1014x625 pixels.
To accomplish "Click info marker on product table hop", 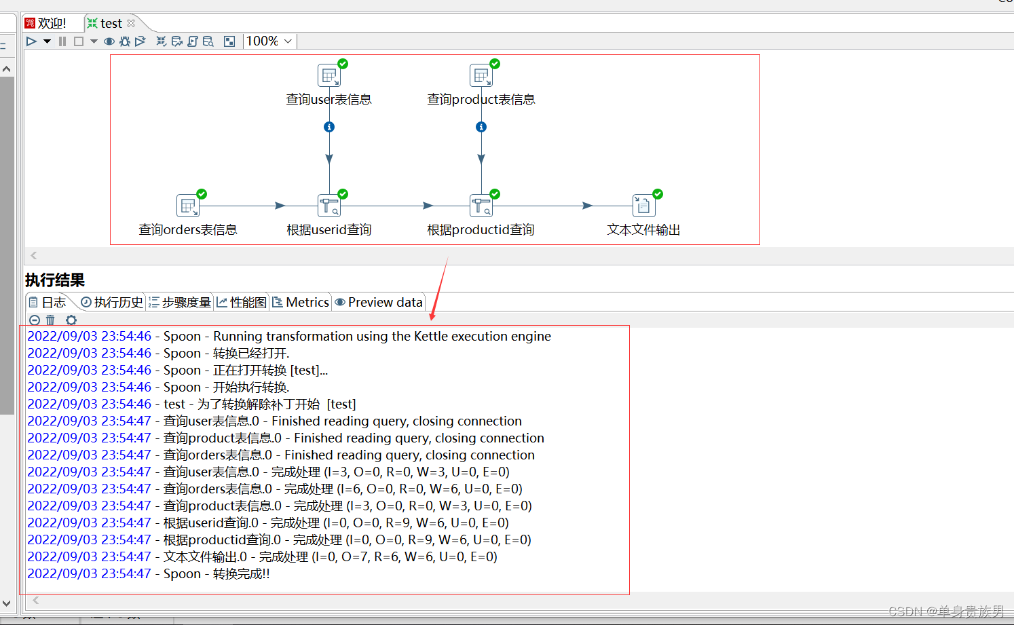I will tap(481, 127).
